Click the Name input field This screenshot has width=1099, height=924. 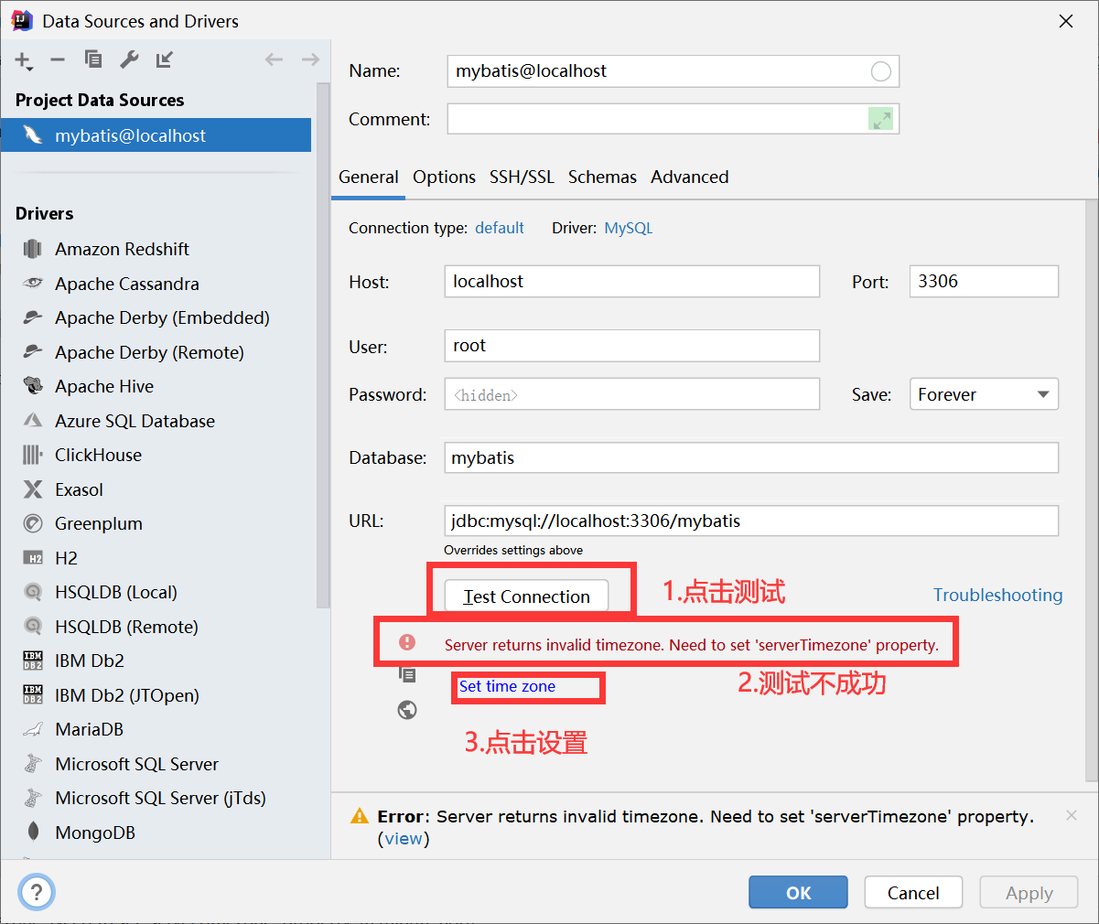pos(673,71)
